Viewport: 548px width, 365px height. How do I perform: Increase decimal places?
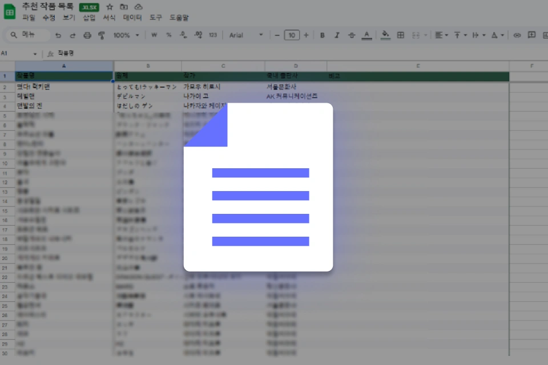(x=198, y=35)
